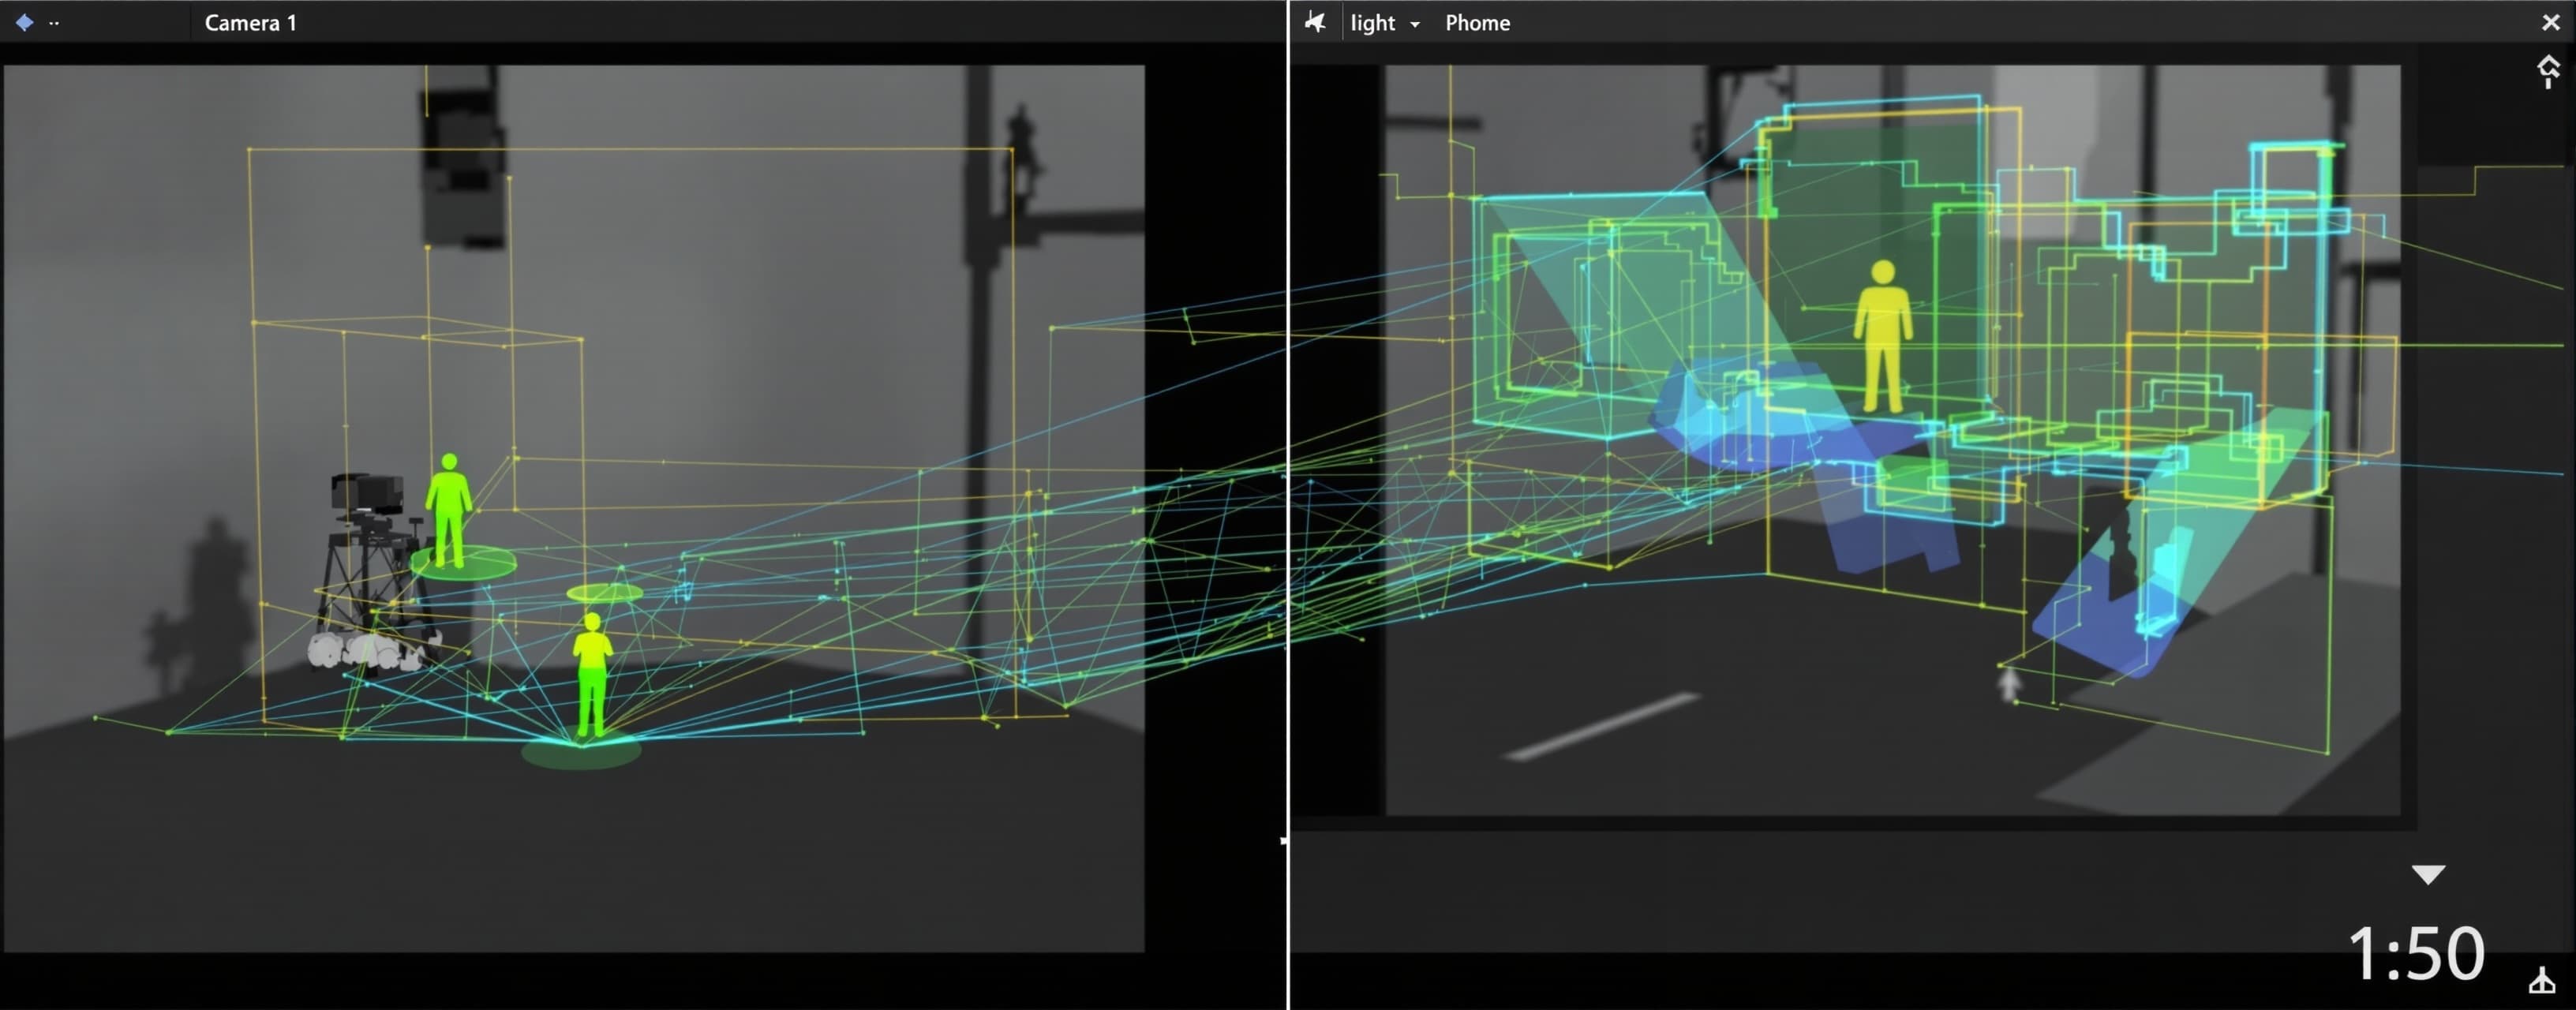The width and height of the screenshot is (2576, 1010).
Task: Click the two-dot menu beside the diamond icon
Action: 54,23
